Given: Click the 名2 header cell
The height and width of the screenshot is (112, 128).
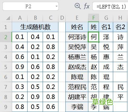Looking at the screenshot, I should [x=120, y=27].
